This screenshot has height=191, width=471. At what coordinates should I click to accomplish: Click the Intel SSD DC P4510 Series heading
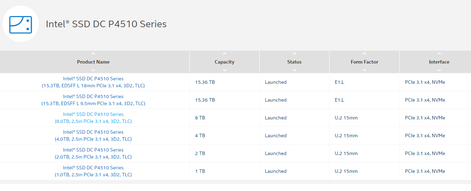[106, 24]
